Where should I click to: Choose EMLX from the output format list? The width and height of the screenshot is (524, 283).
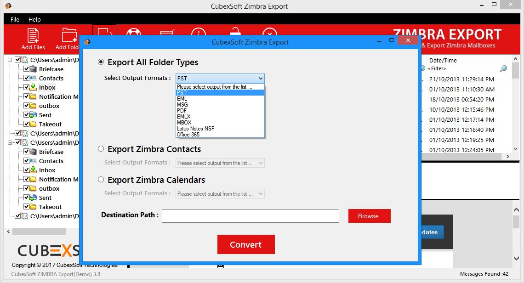pyautogui.click(x=220, y=117)
